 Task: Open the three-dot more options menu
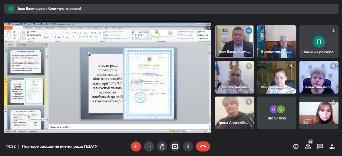(188, 146)
